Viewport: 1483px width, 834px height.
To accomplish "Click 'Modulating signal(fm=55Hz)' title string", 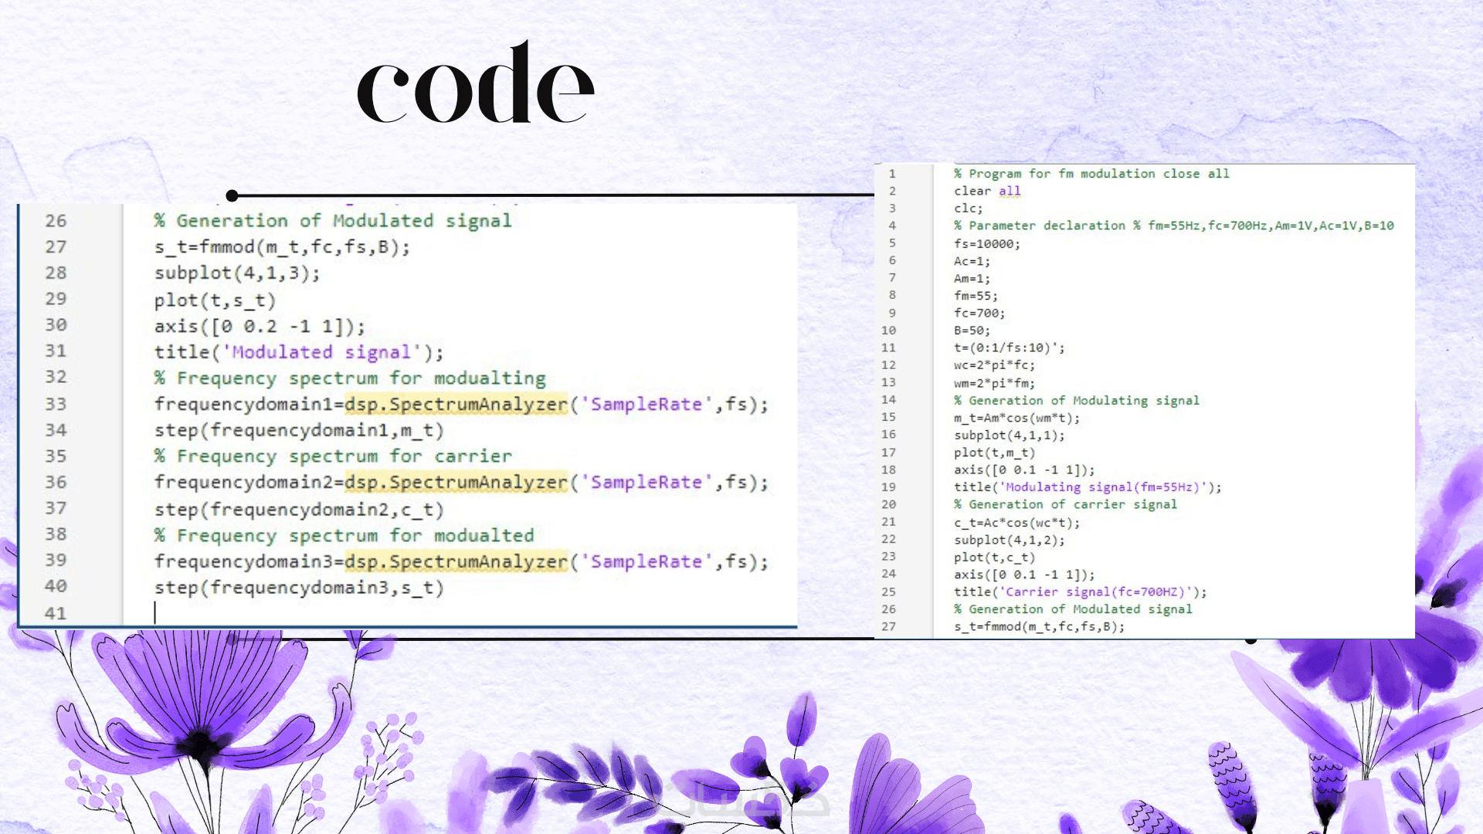I will coord(1105,487).
